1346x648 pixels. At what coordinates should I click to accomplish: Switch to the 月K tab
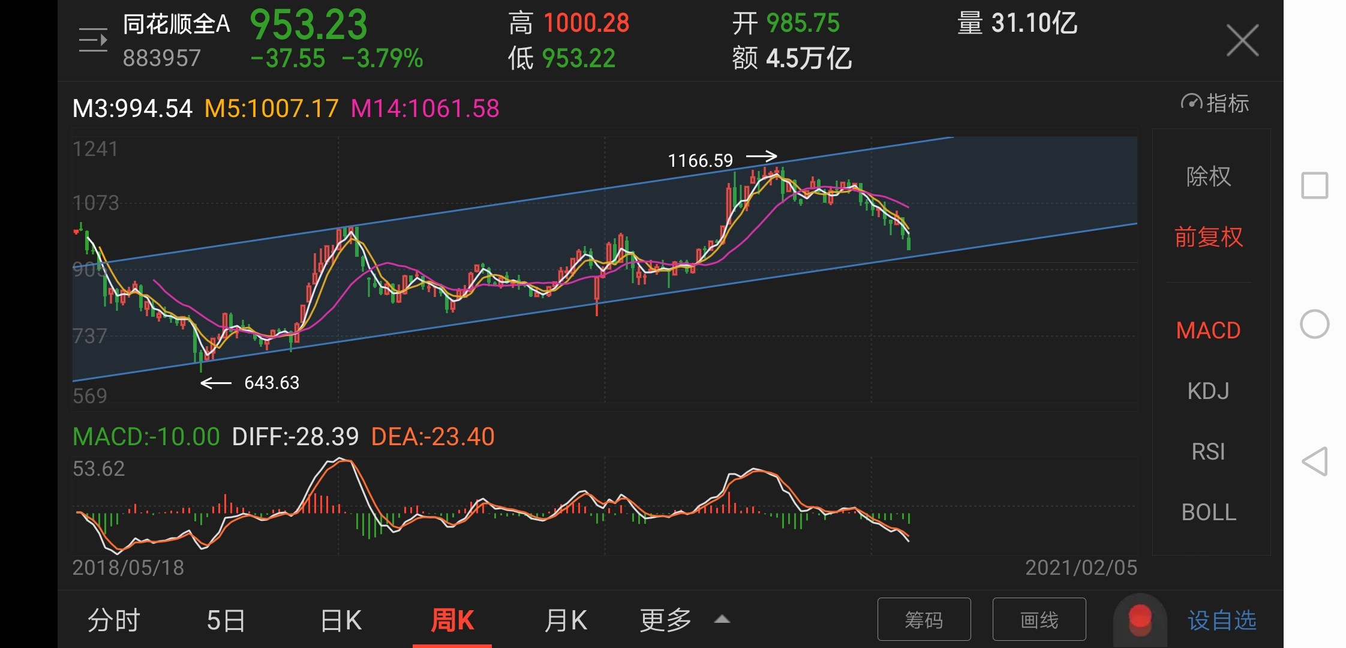point(565,620)
